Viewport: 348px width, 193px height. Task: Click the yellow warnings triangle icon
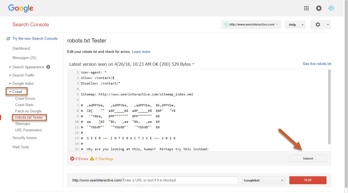92,159
